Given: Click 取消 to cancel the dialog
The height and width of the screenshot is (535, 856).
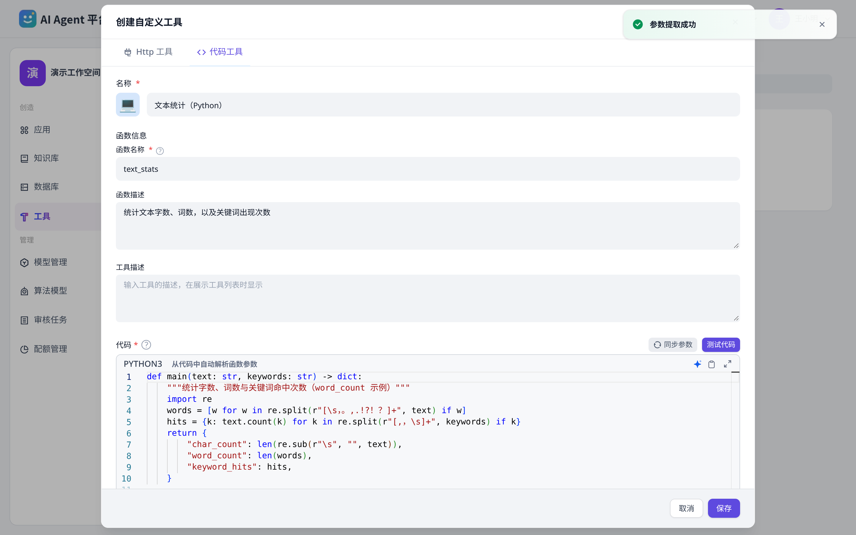Looking at the screenshot, I should [686, 509].
